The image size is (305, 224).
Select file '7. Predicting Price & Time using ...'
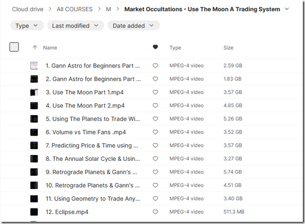point(92,145)
